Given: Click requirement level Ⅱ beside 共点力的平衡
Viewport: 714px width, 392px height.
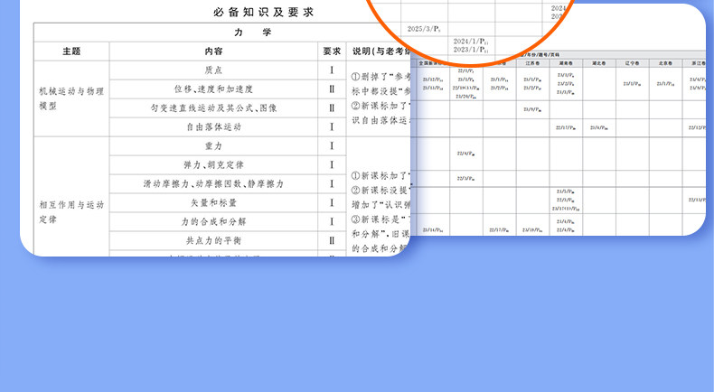Looking at the screenshot, I should point(332,241).
